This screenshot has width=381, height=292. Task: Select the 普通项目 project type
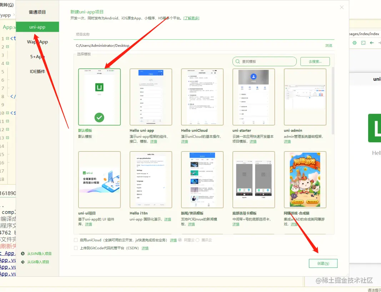tap(37, 12)
